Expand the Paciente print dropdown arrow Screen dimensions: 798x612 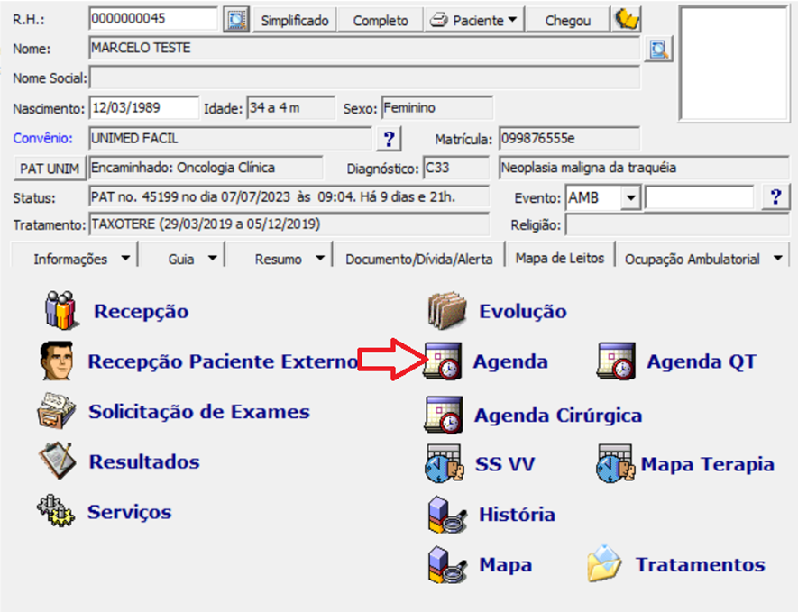512,20
